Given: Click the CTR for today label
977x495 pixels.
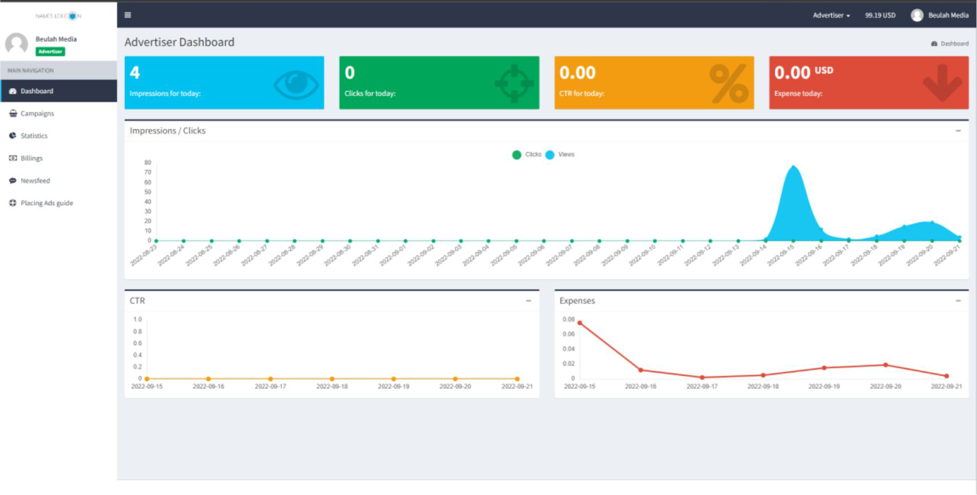Looking at the screenshot, I should (581, 93).
